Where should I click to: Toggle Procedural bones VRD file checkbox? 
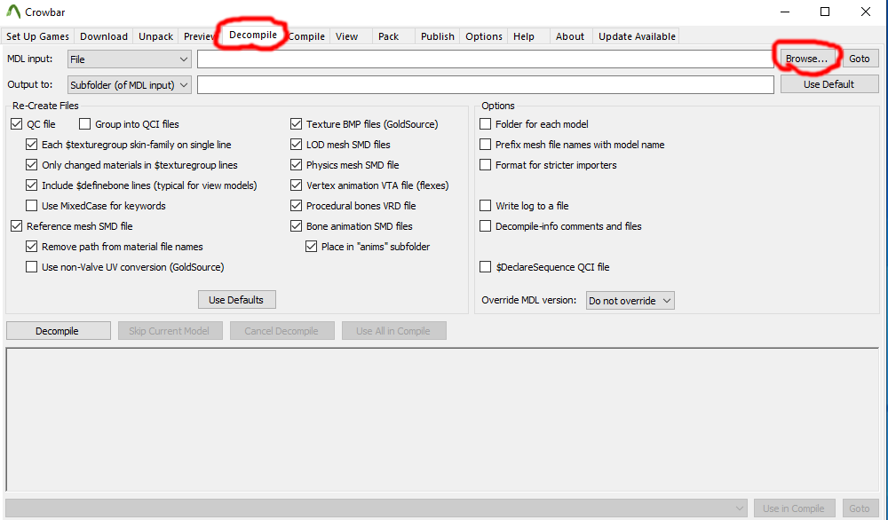click(297, 205)
